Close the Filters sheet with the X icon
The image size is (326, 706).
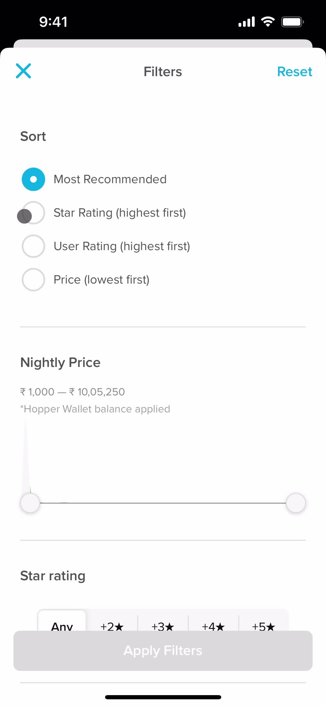[x=23, y=71]
